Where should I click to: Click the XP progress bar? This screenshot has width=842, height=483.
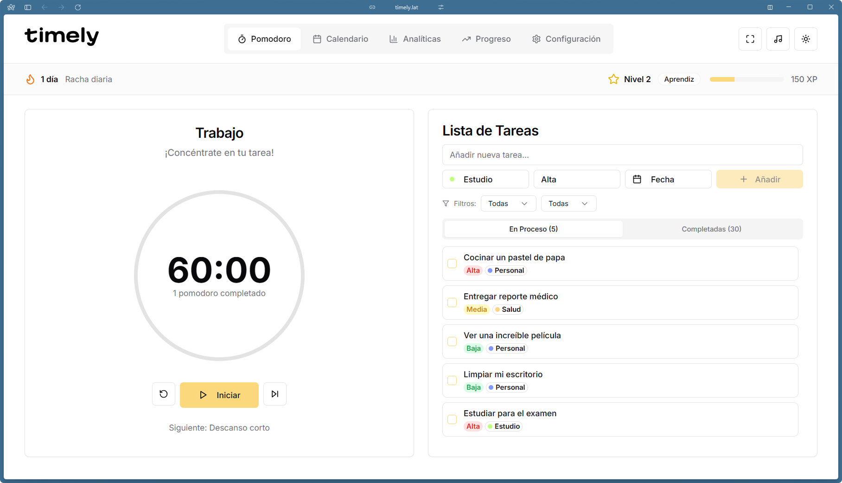(746, 79)
